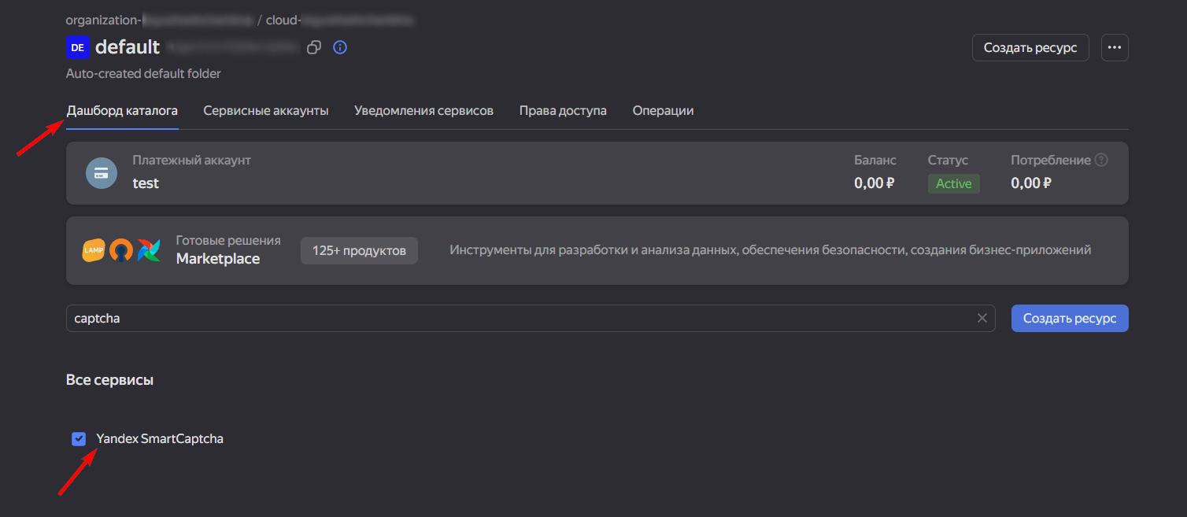The width and height of the screenshot is (1187, 517).
Task: Click the pinwheel marketplace product icon
Action: pyautogui.click(x=149, y=250)
